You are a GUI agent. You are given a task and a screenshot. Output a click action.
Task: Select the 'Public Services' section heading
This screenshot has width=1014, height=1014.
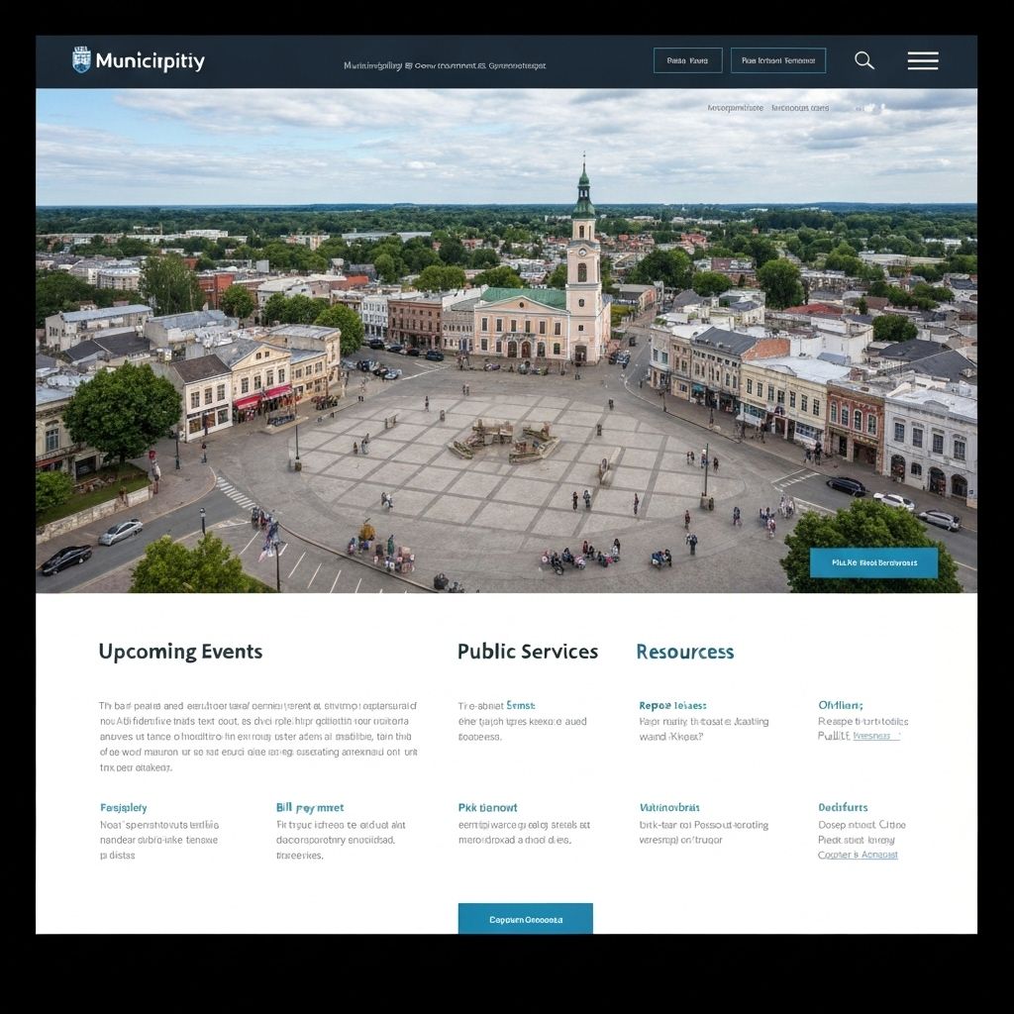click(528, 652)
